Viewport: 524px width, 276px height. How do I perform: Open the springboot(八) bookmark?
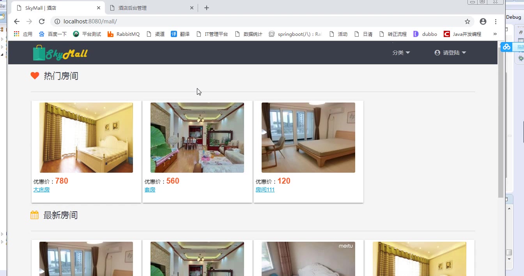[295, 34]
